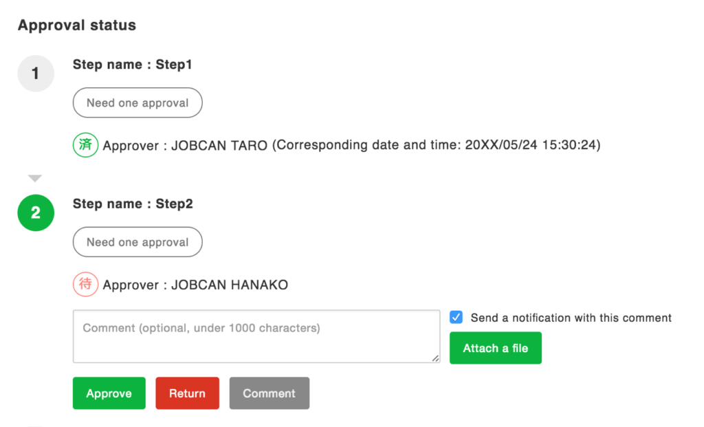Select the Step2 "Need one approval" badge
Viewport: 704px width, 427px height.
coord(137,242)
